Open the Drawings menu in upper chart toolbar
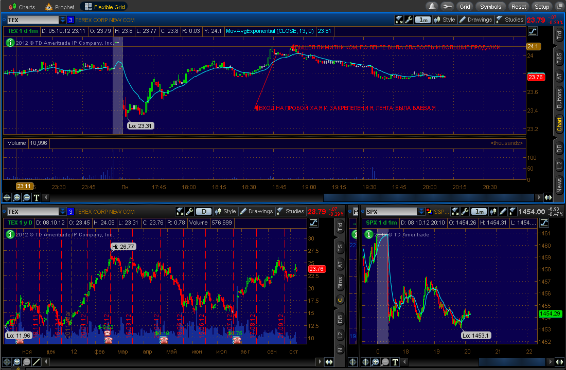This screenshot has width=566, height=370. pos(476,20)
